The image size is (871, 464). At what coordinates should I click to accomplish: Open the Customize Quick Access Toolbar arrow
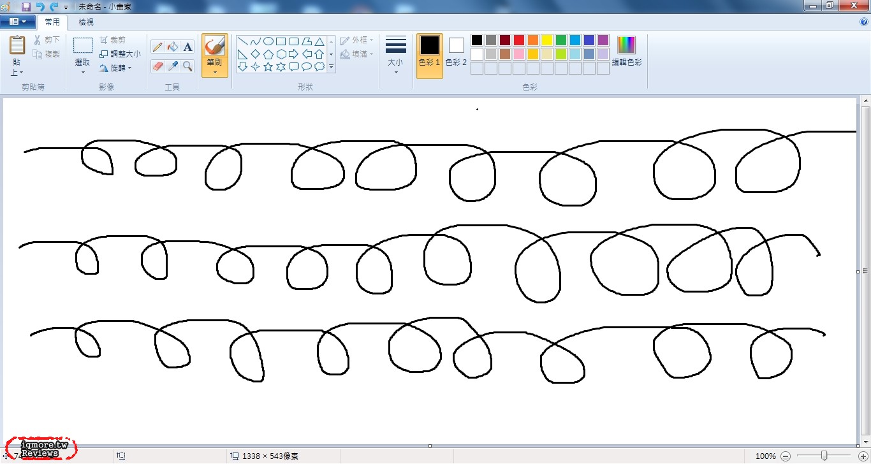(x=66, y=6)
